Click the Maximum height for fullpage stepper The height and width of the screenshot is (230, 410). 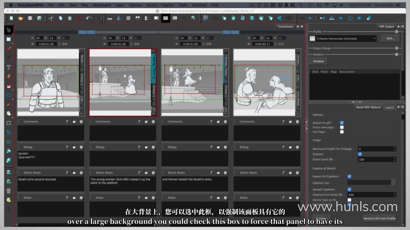394,149
